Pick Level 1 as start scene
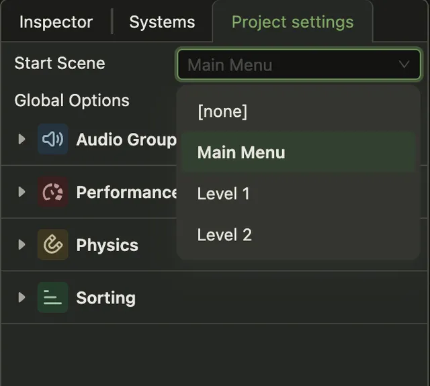 [298, 193]
